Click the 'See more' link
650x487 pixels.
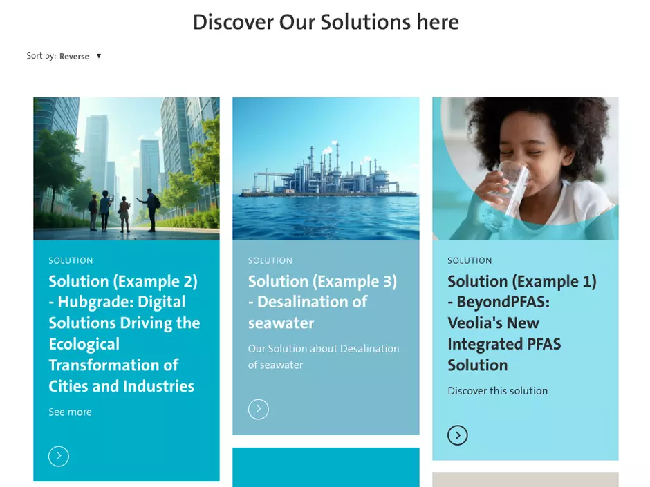(70, 412)
